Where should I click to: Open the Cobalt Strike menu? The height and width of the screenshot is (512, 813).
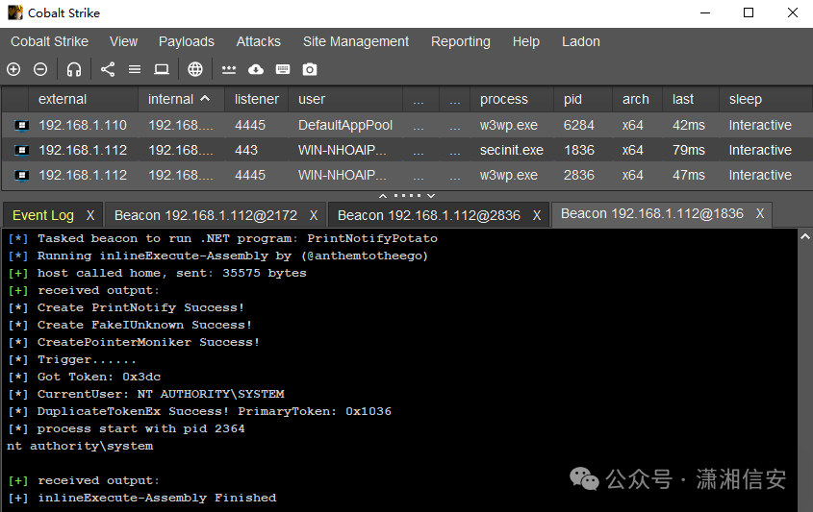point(49,41)
